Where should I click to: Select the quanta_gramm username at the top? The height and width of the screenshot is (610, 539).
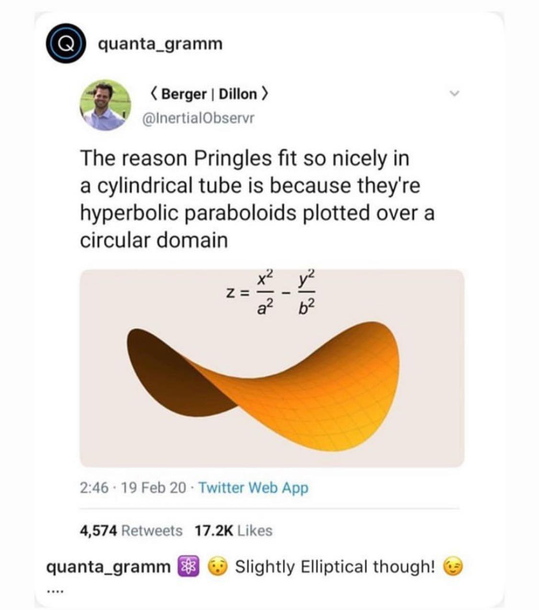click(160, 44)
